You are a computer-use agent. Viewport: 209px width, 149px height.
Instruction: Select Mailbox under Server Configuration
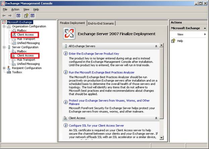[22, 51]
